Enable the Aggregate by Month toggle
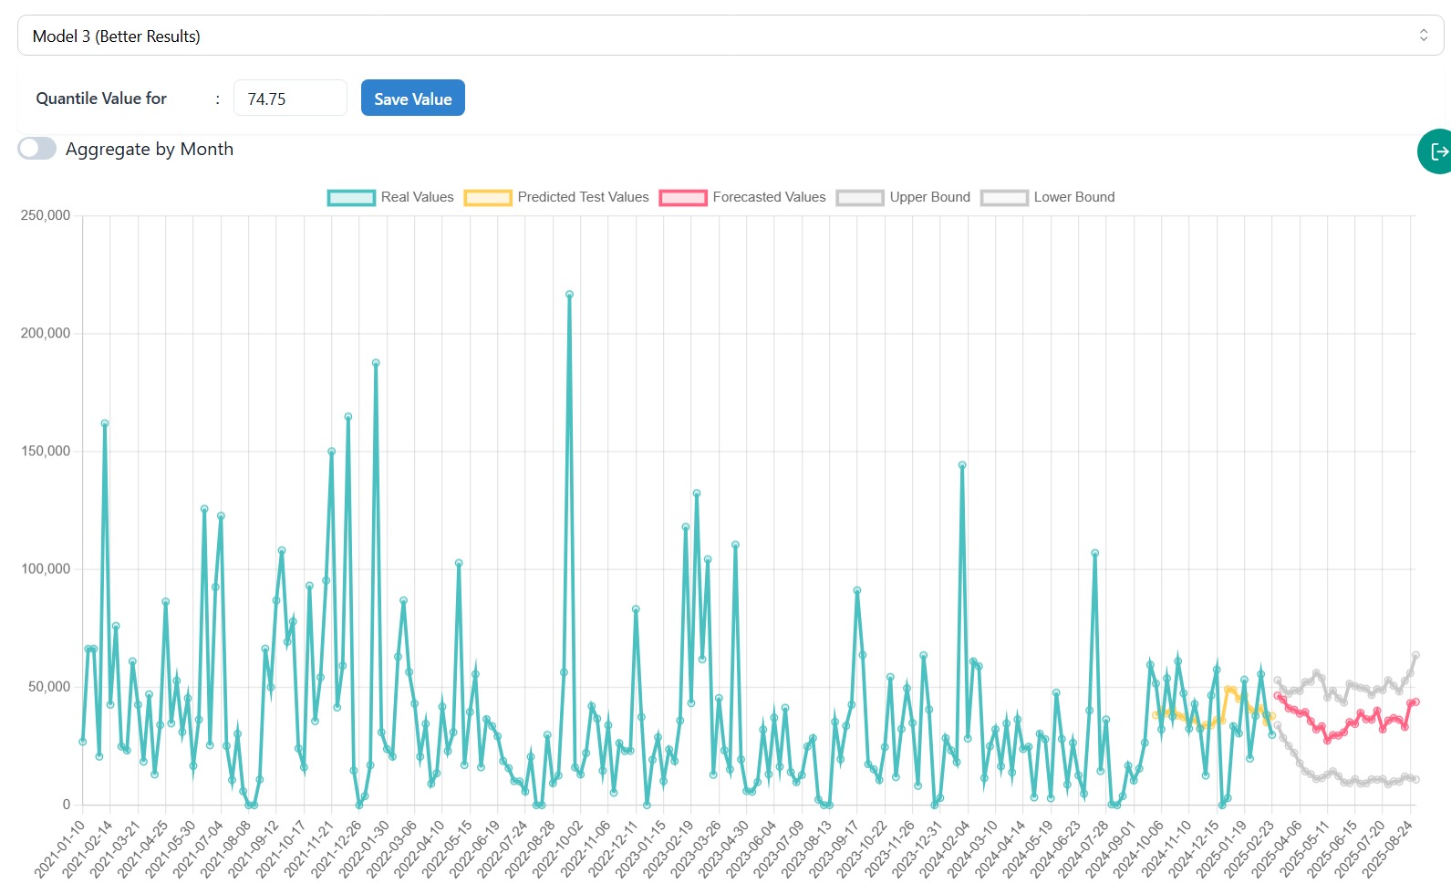 37,149
